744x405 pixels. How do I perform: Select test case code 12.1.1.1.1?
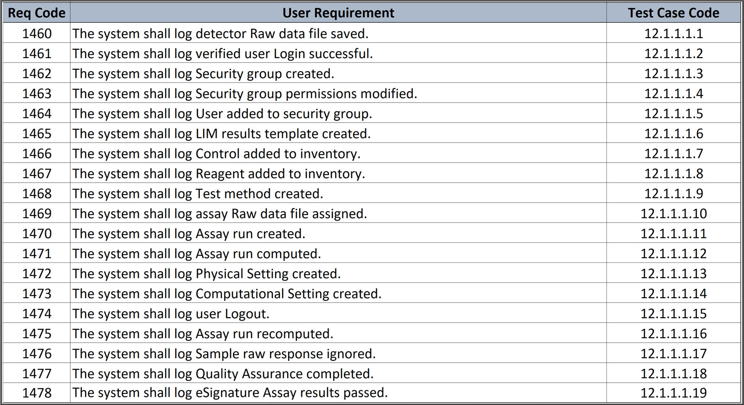pyautogui.click(x=673, y=33)
